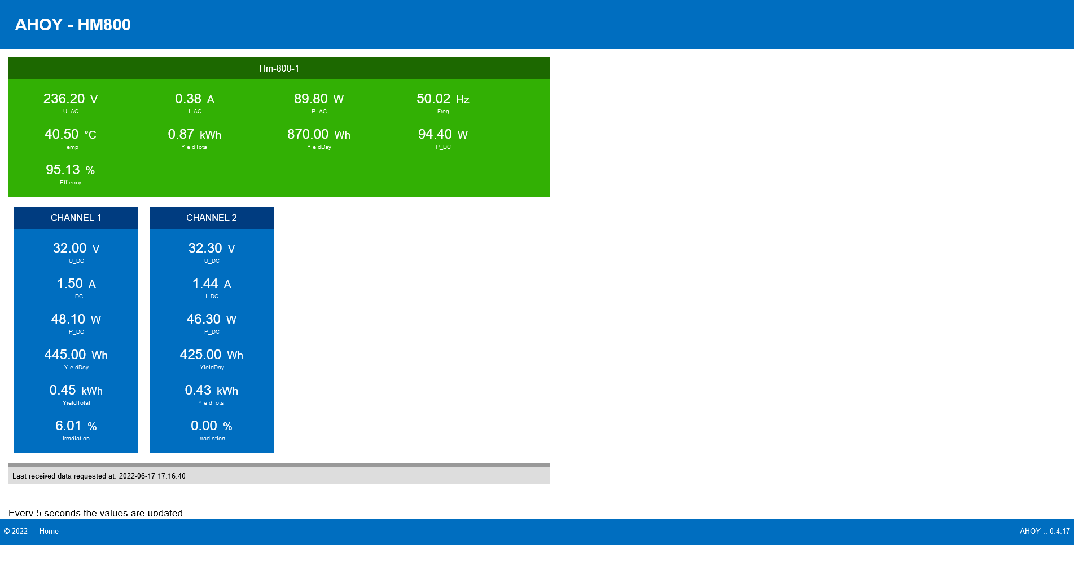Viewport: 1074px width, 562px height.
Task: Click the 870.00 Wh YieldDay reading
Action: pos(319,135)
